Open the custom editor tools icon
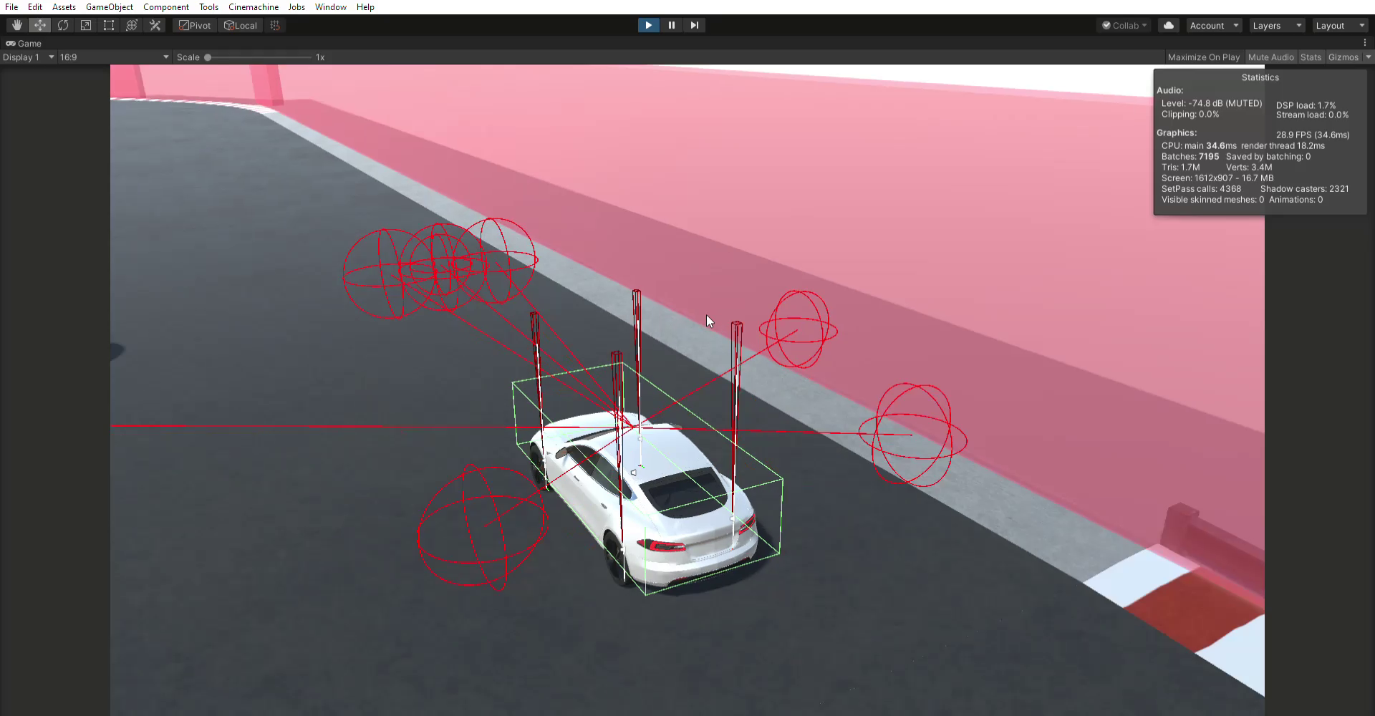 click(x=155, y=25)
